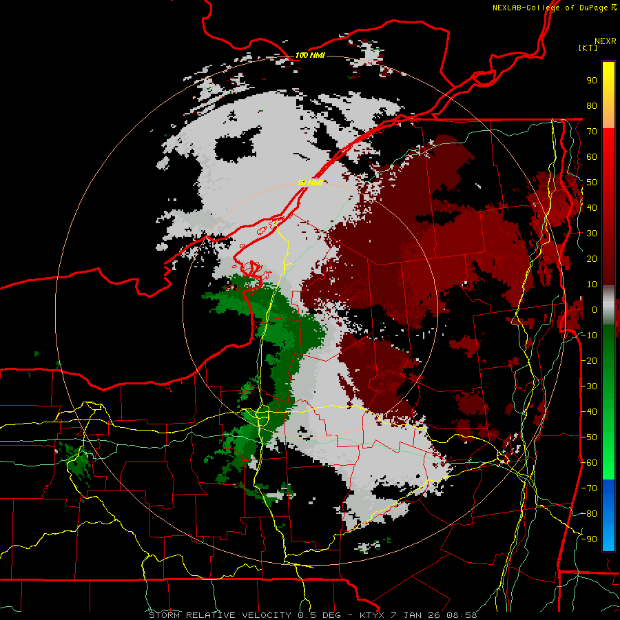Click the -90 value on velocity scale

point(589,539)
